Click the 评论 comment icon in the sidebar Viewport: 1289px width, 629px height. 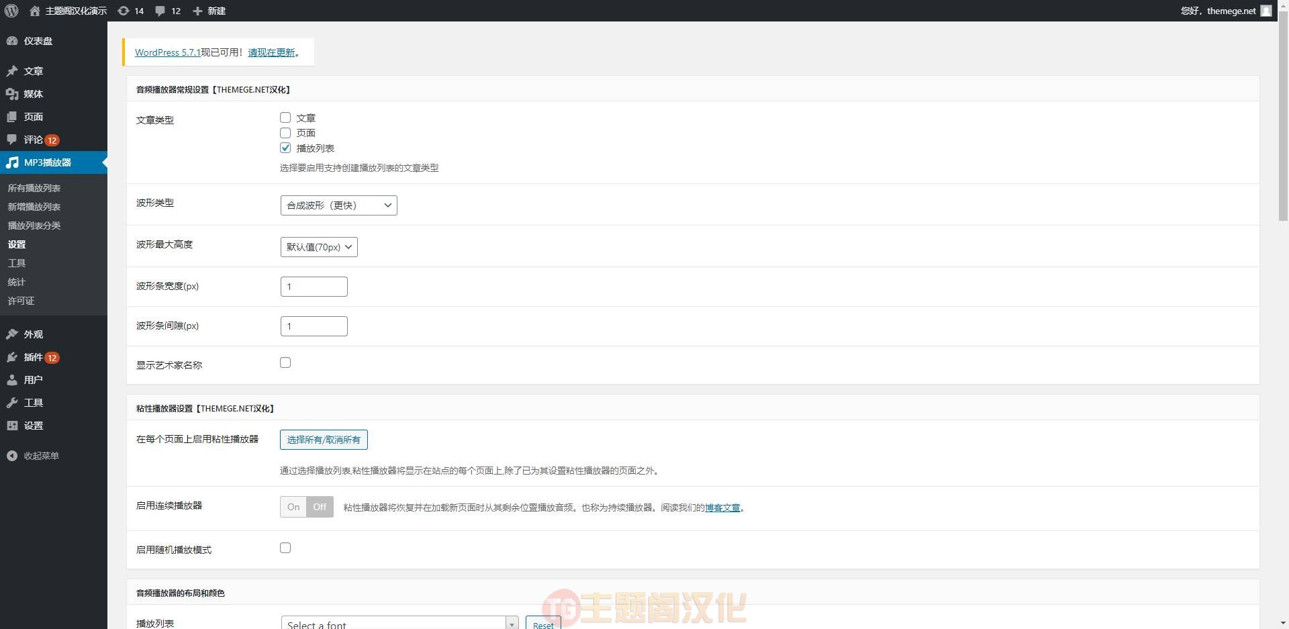[12, 140]
